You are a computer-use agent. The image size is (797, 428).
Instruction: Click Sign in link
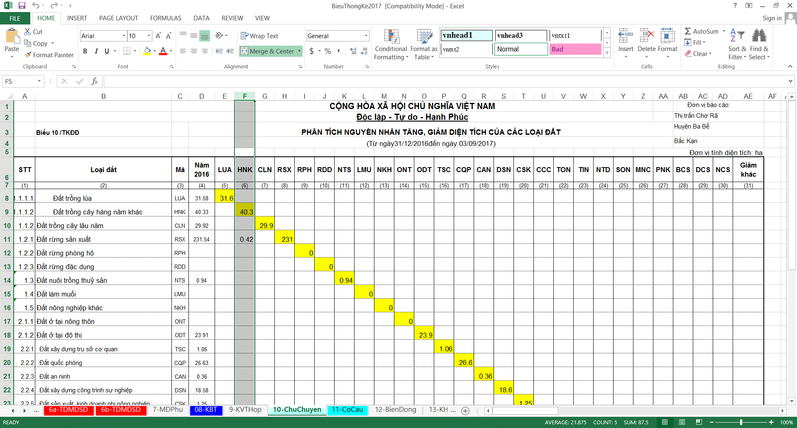(x=772, y=18)
